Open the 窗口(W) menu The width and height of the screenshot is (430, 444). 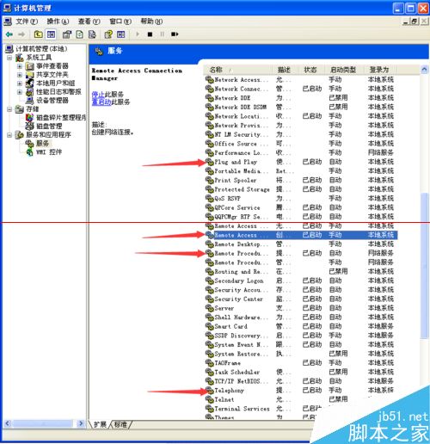coord(120,22)
